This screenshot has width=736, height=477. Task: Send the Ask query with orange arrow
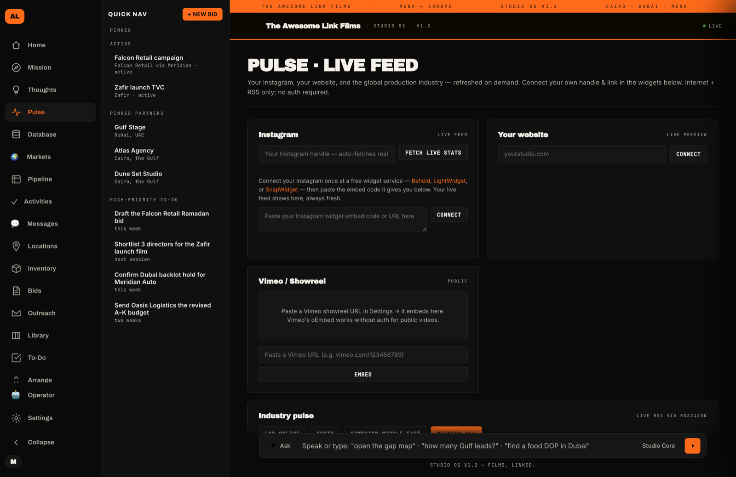[x=692, y=446]
